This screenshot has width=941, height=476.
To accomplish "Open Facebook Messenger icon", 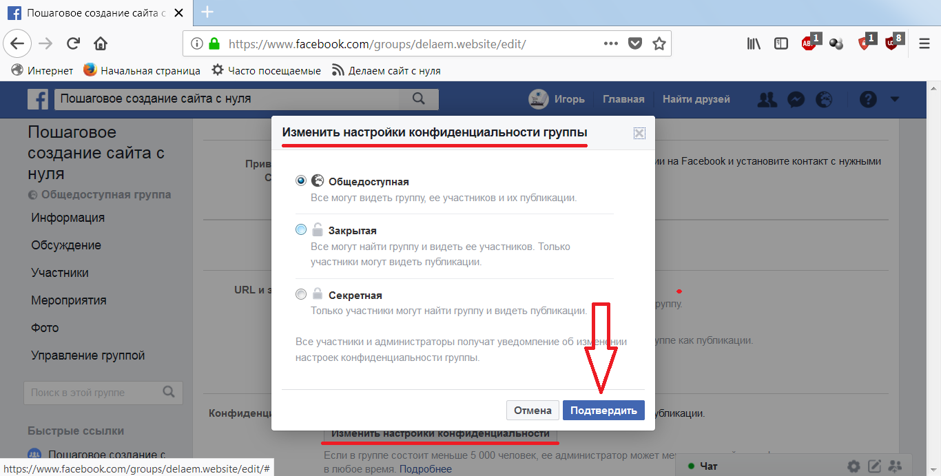I will 795,99.
